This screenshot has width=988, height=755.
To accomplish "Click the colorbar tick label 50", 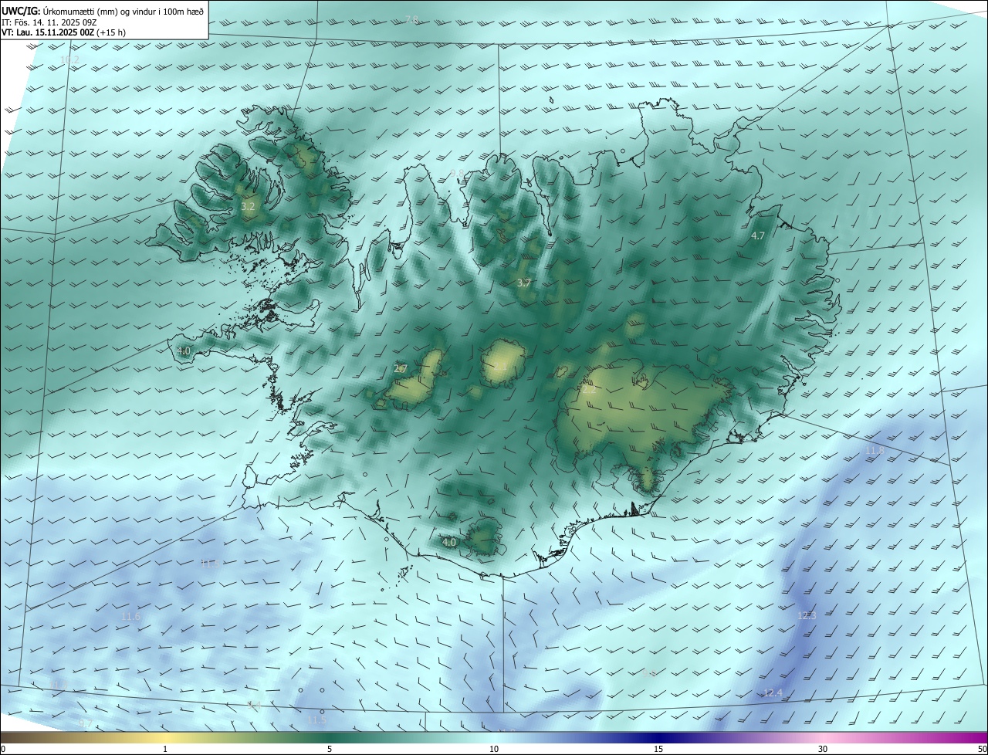I will (x=982, y=749).
